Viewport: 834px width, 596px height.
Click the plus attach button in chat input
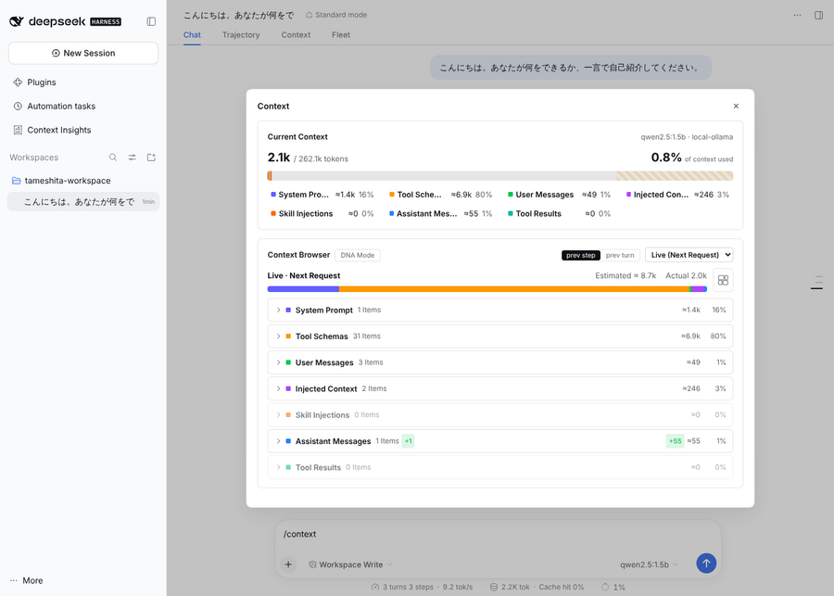pyautogui.click(x=288, y=564)
